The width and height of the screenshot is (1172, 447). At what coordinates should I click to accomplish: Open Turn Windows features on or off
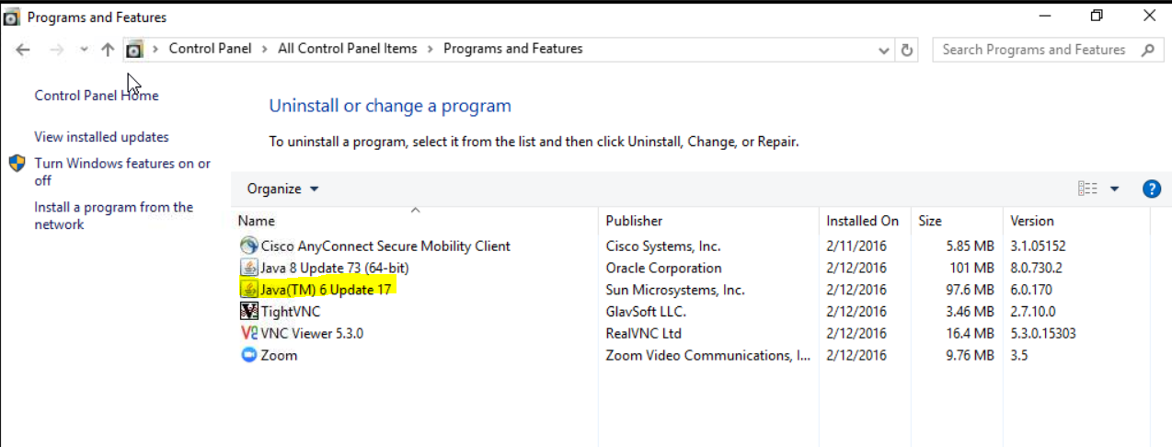(x=122, y=172)
